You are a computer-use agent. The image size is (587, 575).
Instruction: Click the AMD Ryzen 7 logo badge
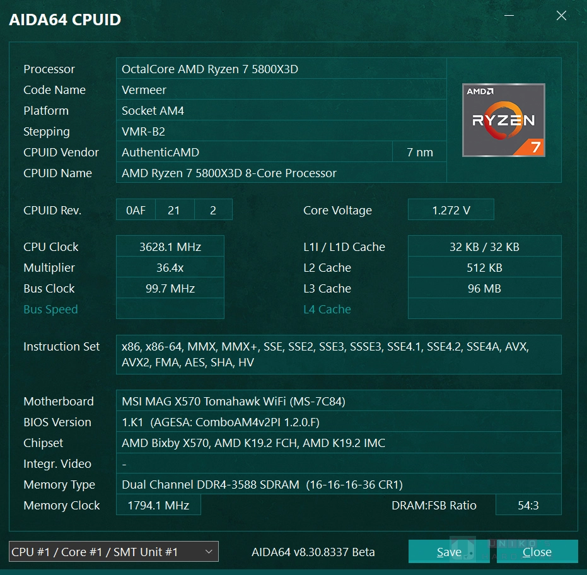504,120
